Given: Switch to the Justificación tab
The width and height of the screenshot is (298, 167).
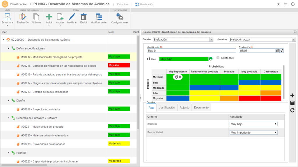Looking at the screenshot, I should (x=167, y=108).
